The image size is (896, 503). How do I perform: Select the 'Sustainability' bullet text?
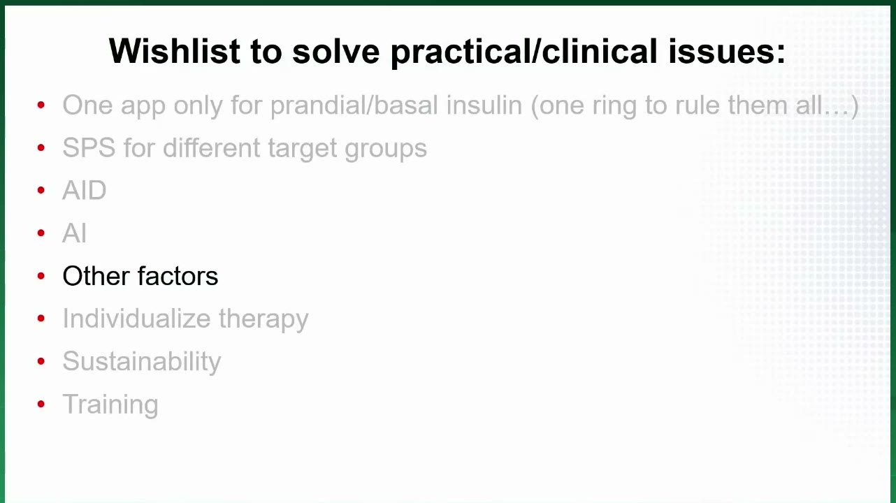142,361
